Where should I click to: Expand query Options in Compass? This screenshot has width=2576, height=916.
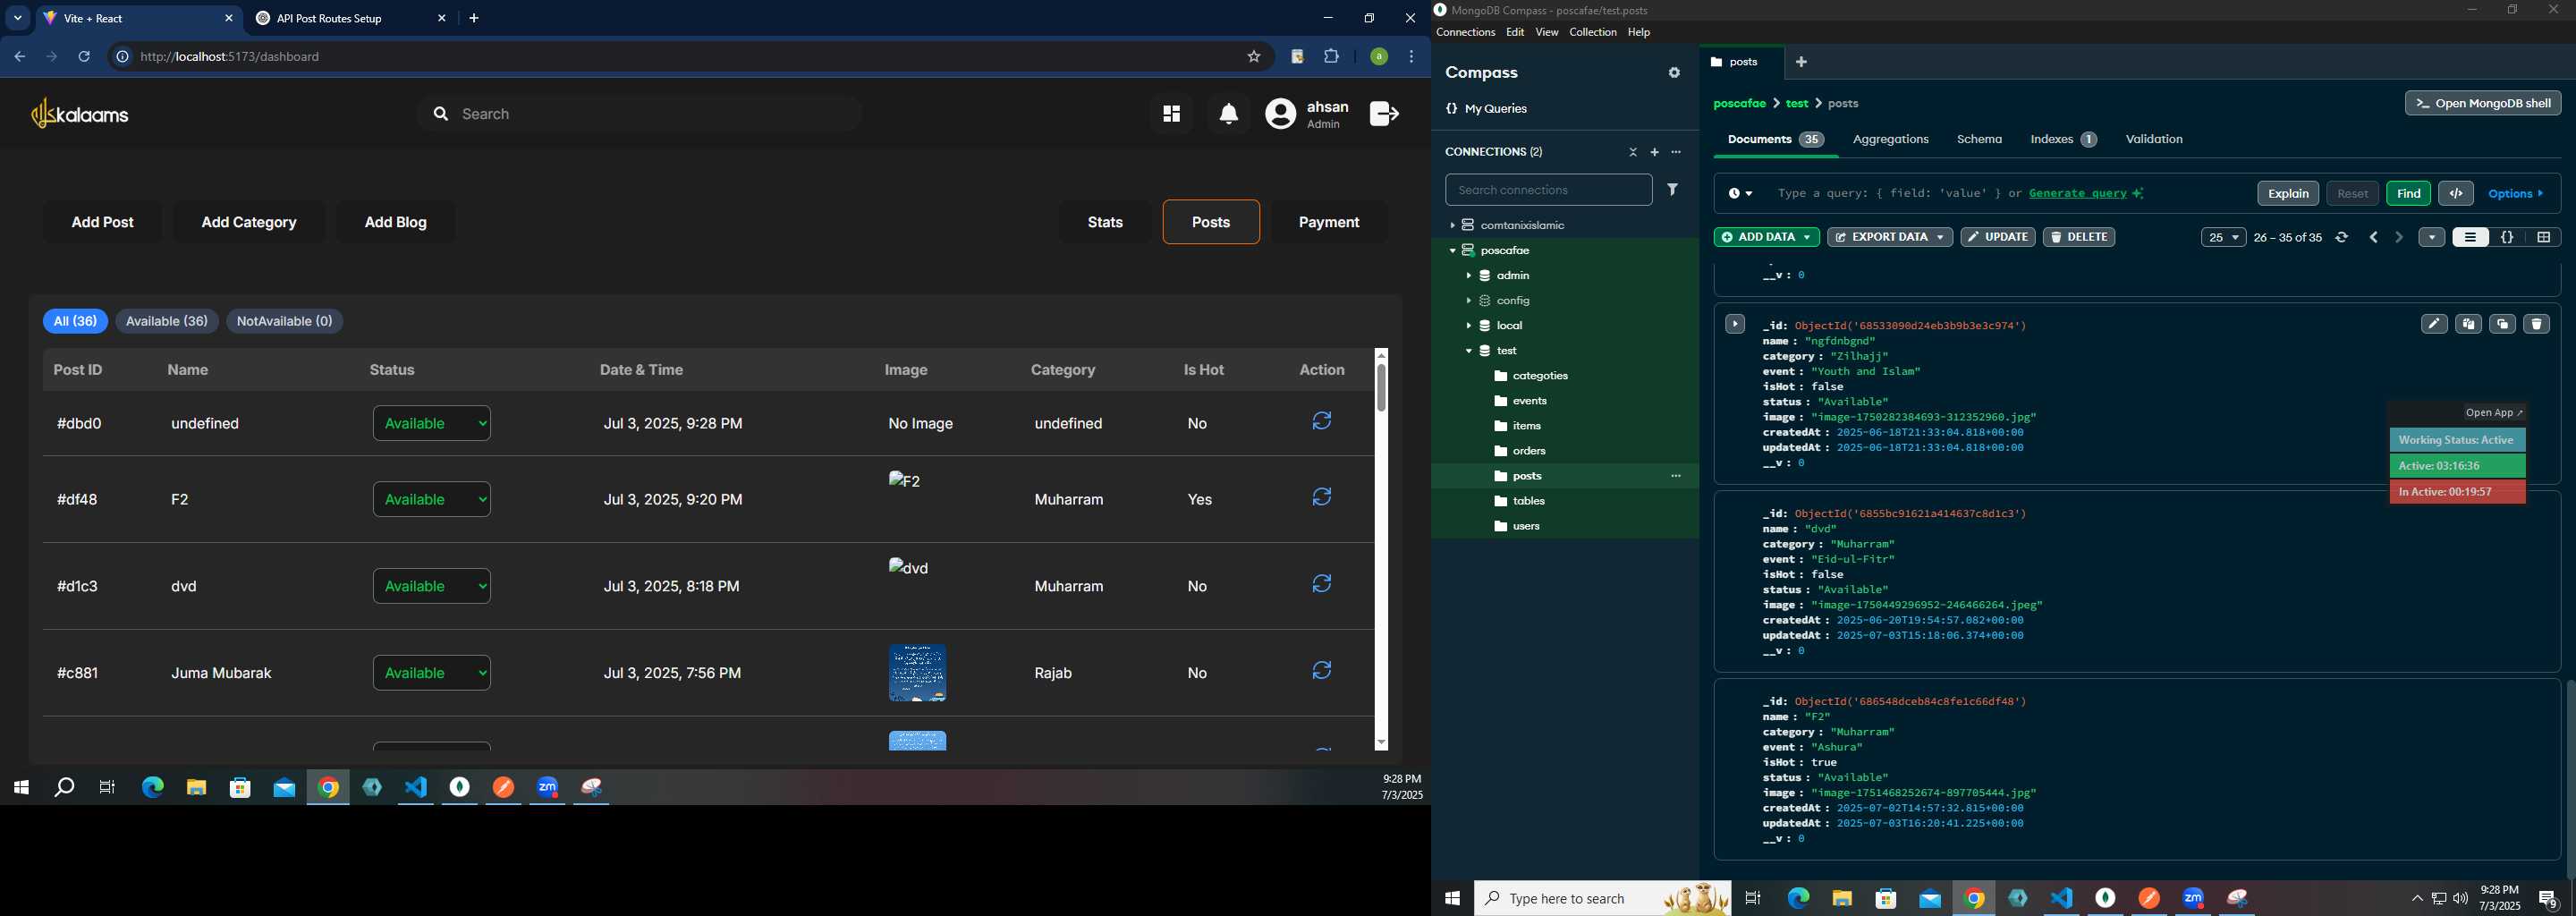tap(2516, 193)
